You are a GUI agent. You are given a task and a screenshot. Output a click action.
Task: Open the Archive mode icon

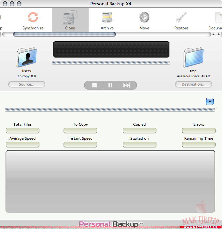click(107, 17)
